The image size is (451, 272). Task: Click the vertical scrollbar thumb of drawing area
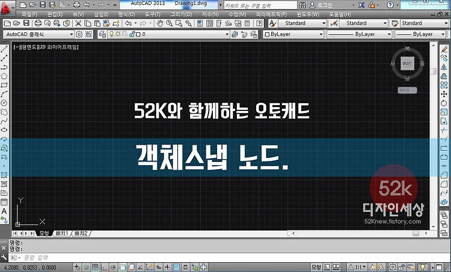coord(434,71)
